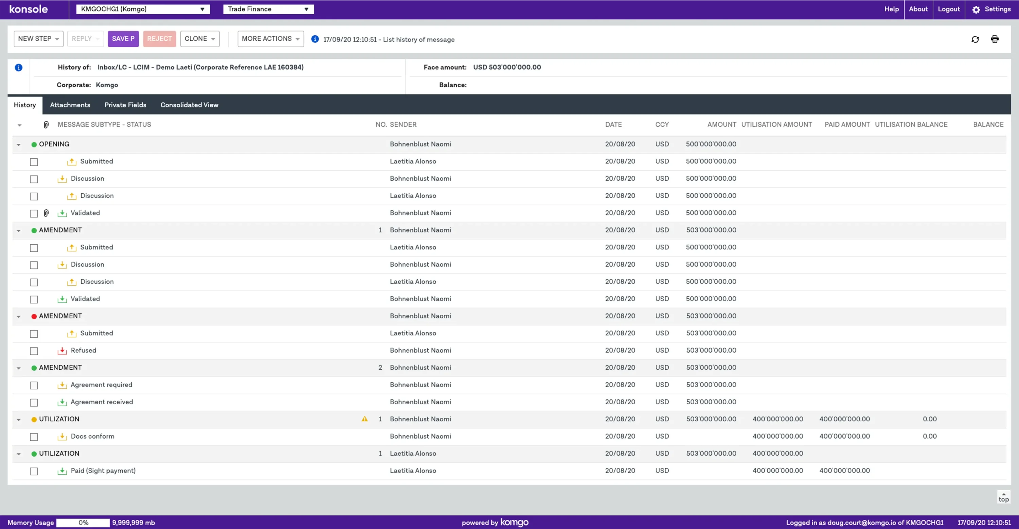Click the warning triangle on UTILIZATION row

point(364,419)
